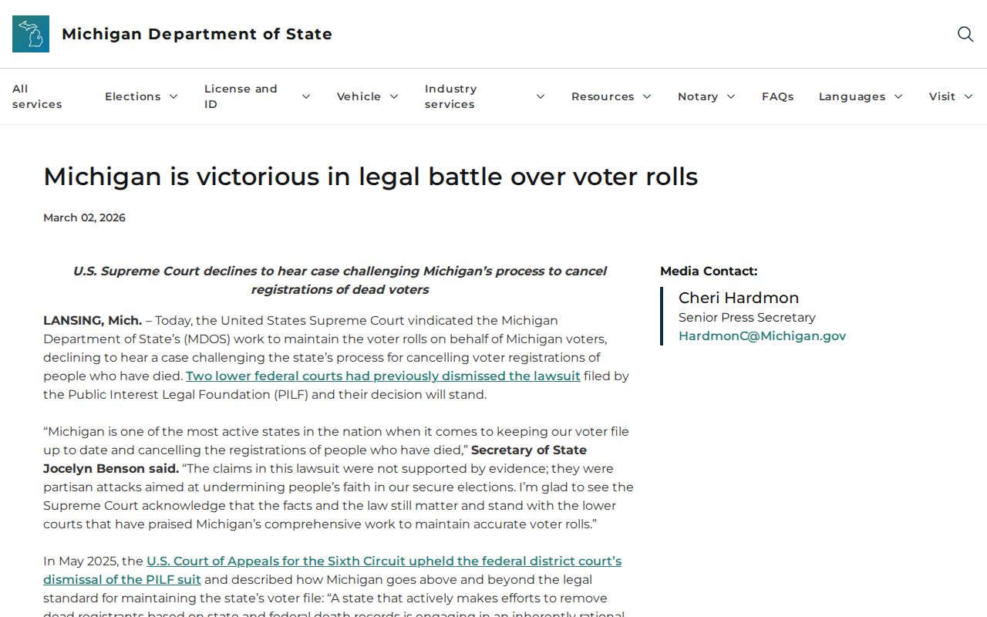Viewport: 987px width, 617px height.
Task: Expand the Languages menu chevron
Action: coord(898,96)
